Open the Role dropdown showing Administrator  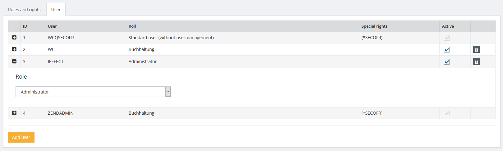(x=93, y=92)
